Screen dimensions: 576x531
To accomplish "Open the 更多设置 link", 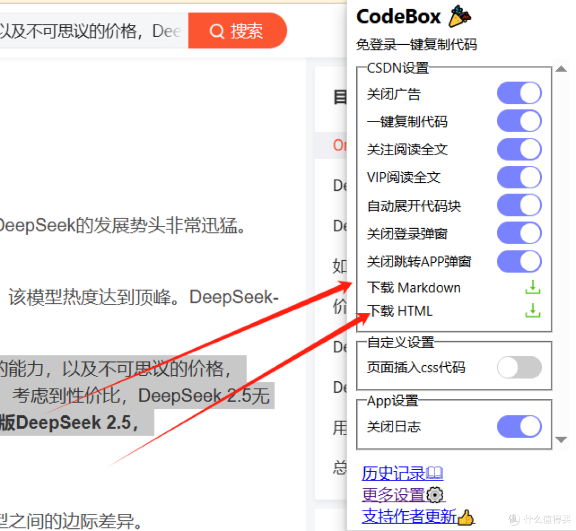I will click(403, 494).
